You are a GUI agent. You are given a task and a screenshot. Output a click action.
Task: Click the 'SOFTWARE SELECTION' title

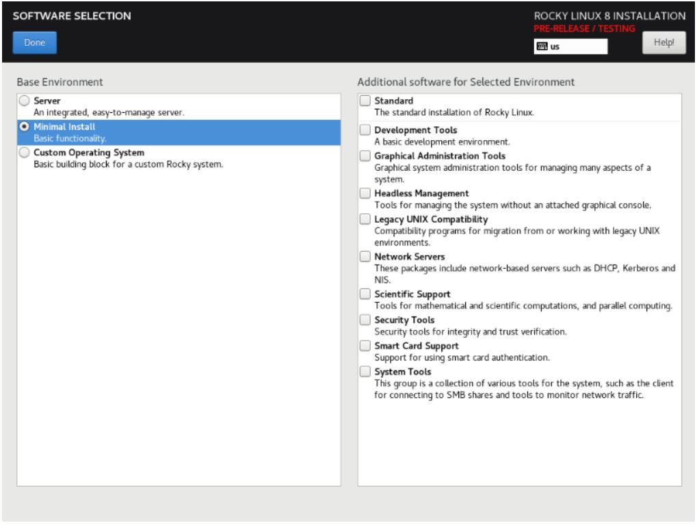[x=72, y=16]
